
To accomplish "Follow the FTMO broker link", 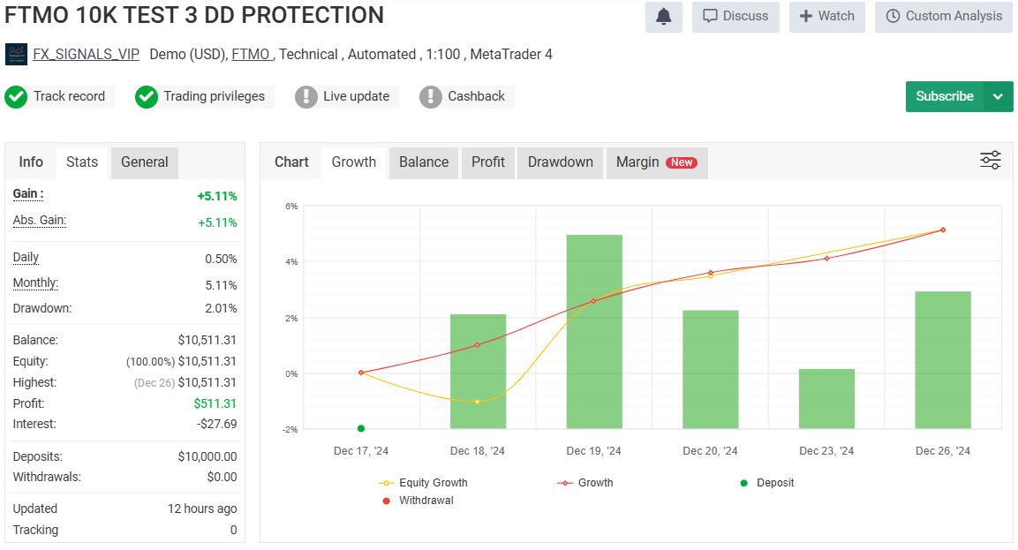I will click(x=251, y=55).
